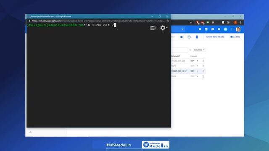Click the Connect column header
Image resolution: width=269 pixels, height=151 pixels.
click(x=193, y=56)
